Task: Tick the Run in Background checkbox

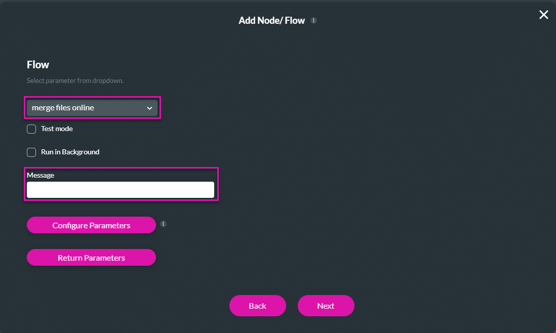Action: [31, 152]
